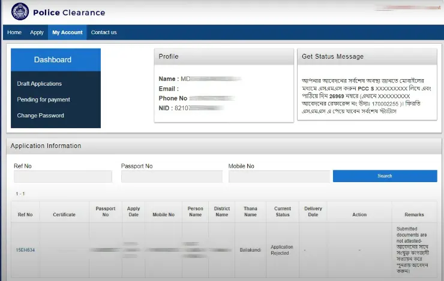Focus the Ref No search field

tap(63, 176)
